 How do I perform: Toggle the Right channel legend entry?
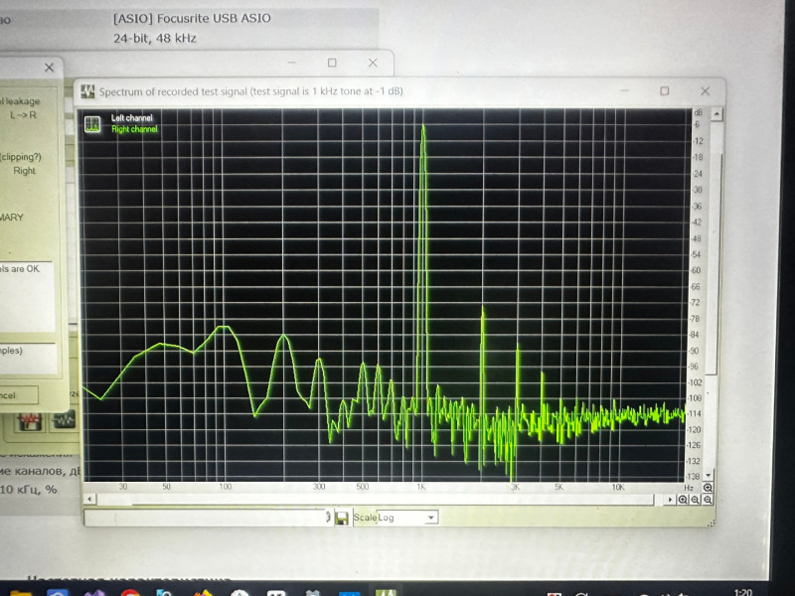pos(133,129)
